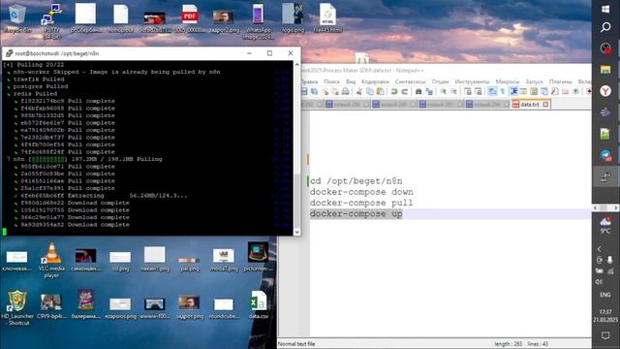Click PuTTY terminal scrollbar up arrow
Screen dimensions: 620x349
[x=297, y=65]
